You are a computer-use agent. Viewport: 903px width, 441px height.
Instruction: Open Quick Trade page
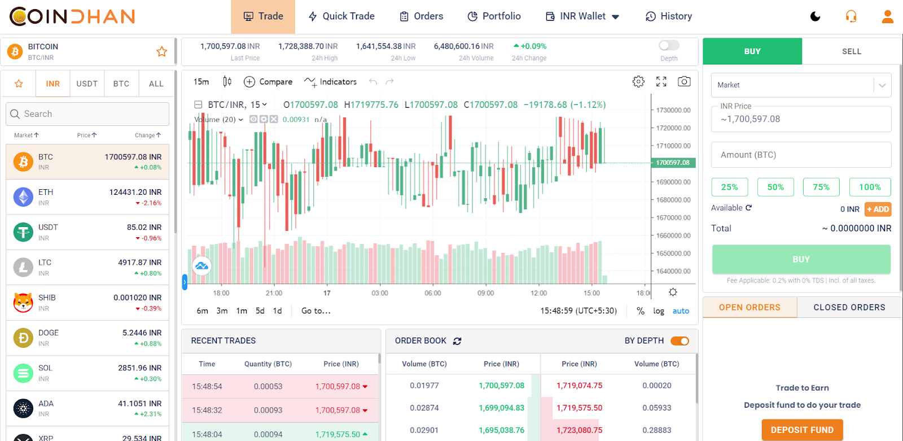pyautogui.click(x=341, y=16)
